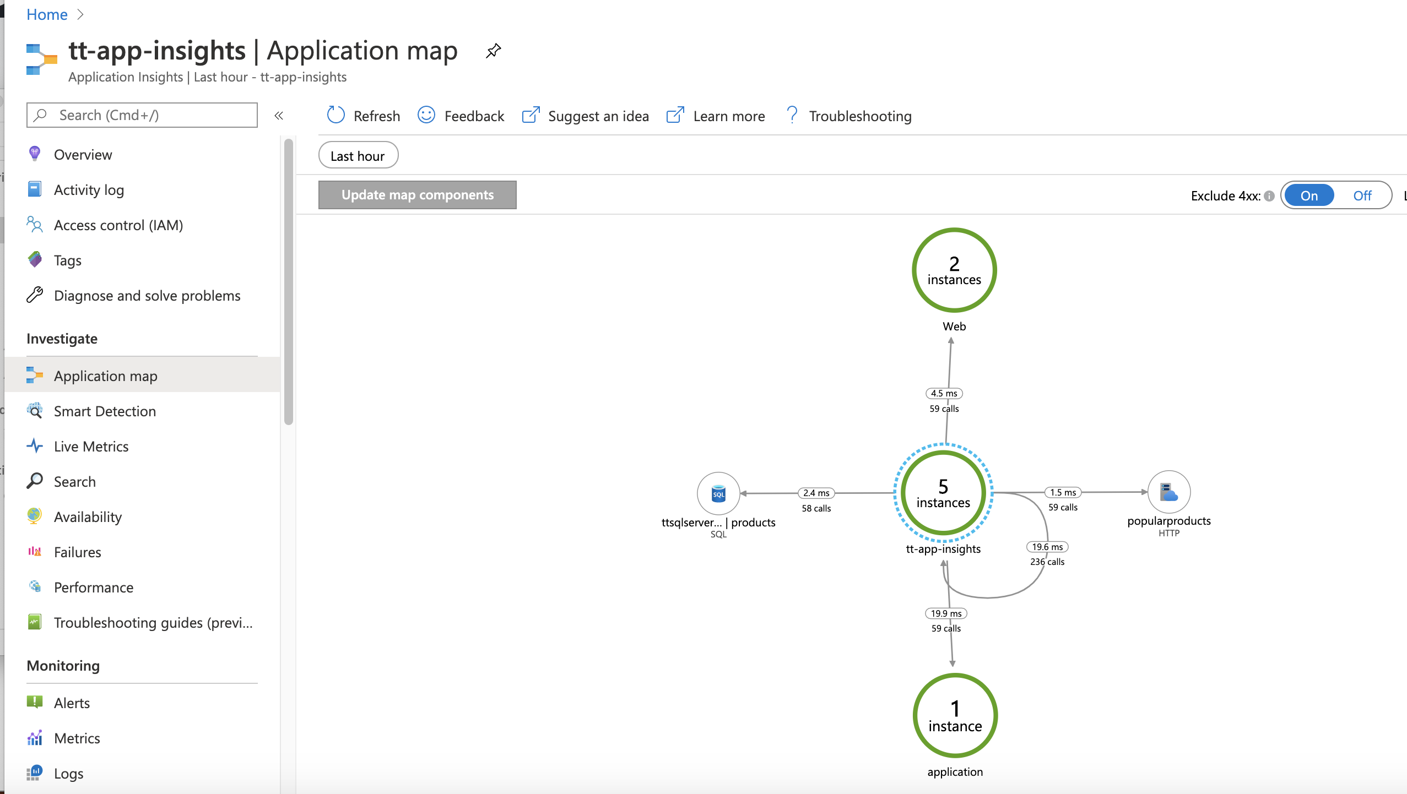Screen dimensions: 1407x794
Task: Select Live Metrics in sidebar
Action: (92, 446)
